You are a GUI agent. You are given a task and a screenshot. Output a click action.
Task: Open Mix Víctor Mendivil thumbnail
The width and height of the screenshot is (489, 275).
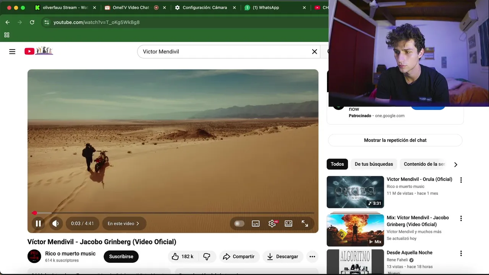(x=355, y=230)
